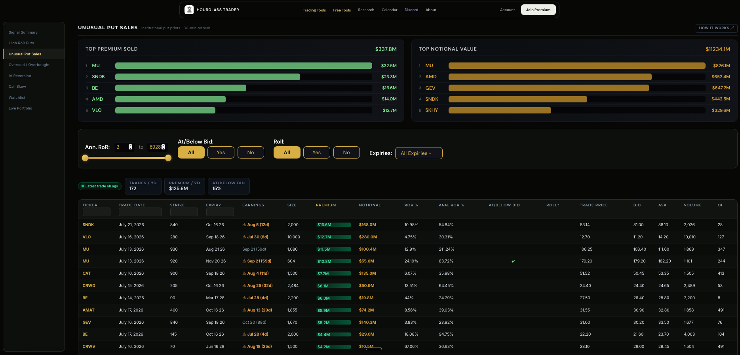Sort by the Size column header

292,205
